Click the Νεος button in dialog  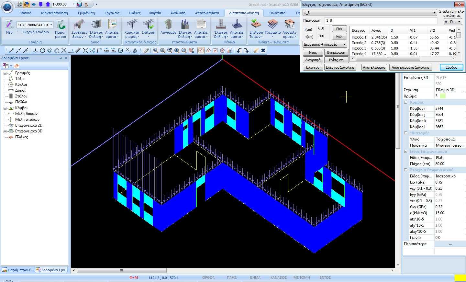313,52
